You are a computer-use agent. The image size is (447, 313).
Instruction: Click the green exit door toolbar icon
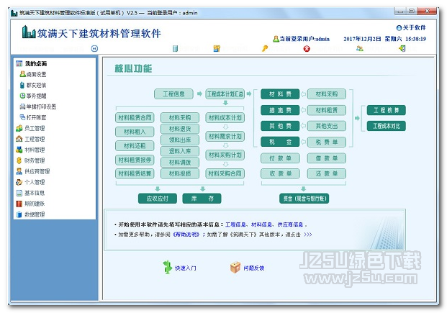[402, 48]
